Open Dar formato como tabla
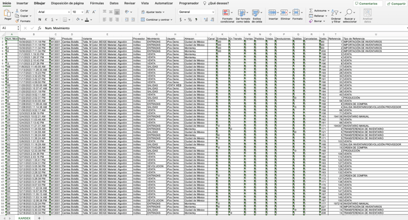Viewport: 408px width, 220px height. (x=243, y=16)
